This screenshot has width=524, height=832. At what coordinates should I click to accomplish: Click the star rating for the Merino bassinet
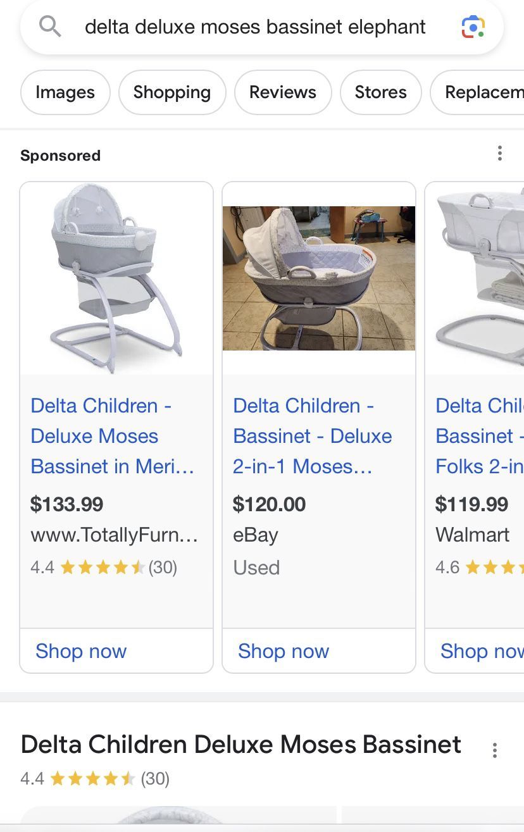pyautogui.click(x=101, y=567)
